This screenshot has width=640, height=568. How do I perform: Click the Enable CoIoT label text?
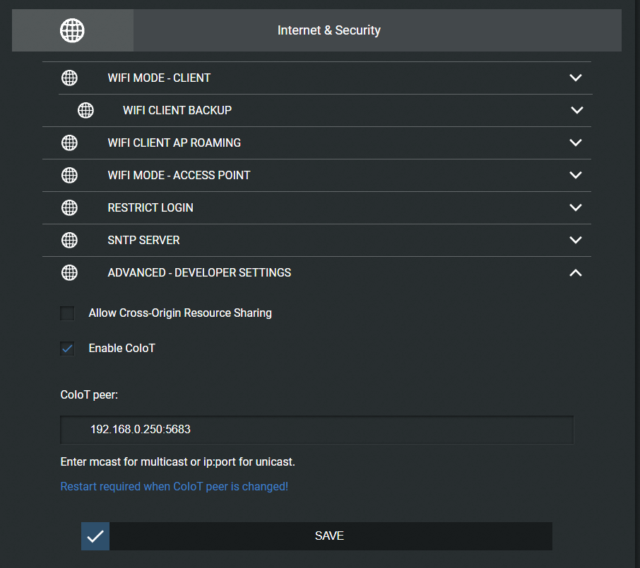[x=122, y=349]
